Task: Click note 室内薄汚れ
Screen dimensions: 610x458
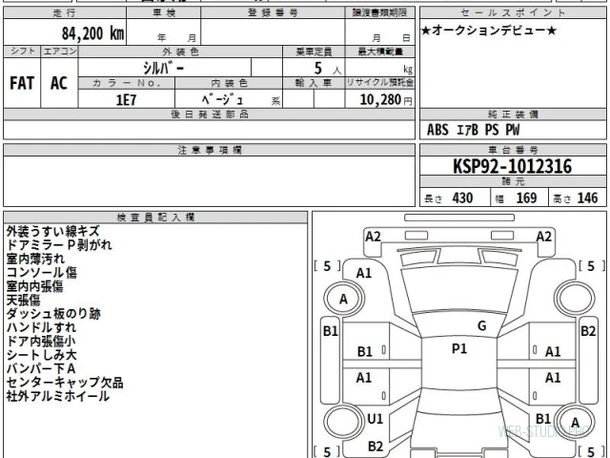Action: pyautogui.click(x=35, y=259)
